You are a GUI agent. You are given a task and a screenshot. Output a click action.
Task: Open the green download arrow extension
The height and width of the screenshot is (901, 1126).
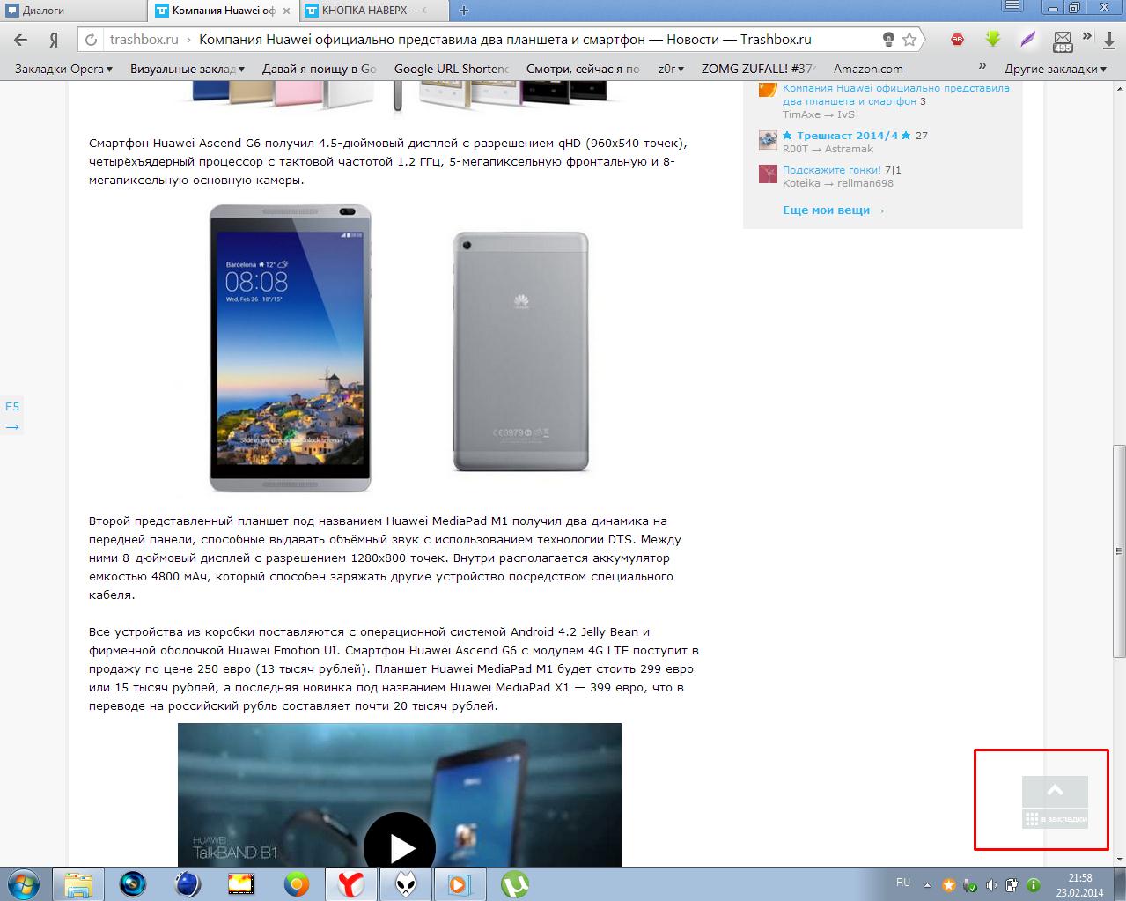point(992,40)
